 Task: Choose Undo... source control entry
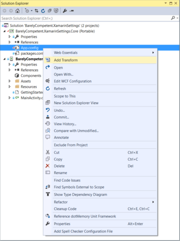click(x=100, y=111)
